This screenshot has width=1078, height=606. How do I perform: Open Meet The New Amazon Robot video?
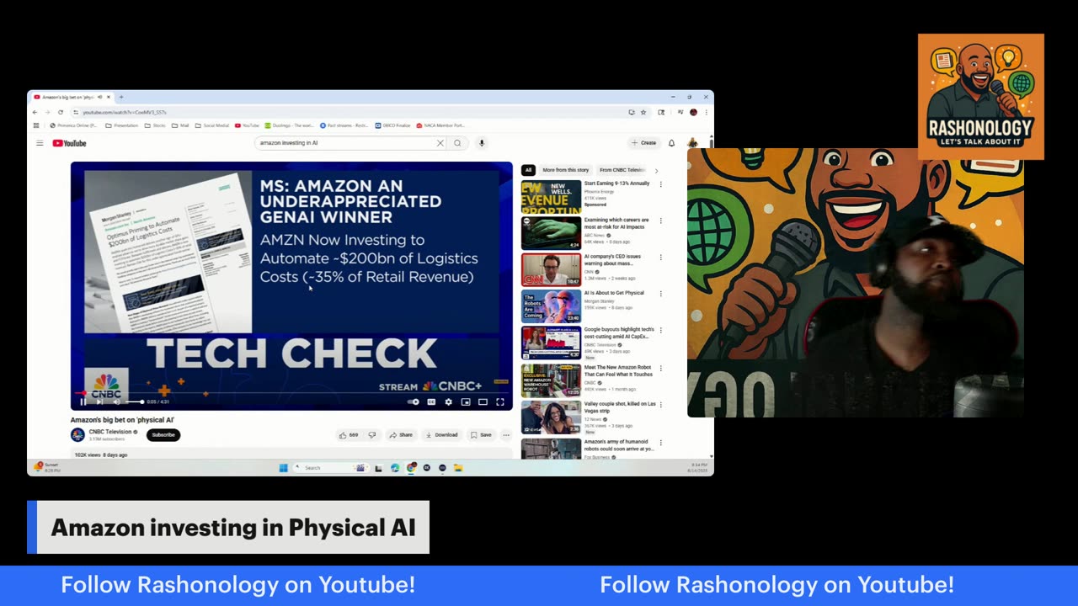click(618, 371)
